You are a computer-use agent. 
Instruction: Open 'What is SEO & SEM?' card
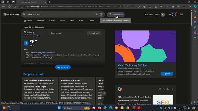tap(77, 89)
